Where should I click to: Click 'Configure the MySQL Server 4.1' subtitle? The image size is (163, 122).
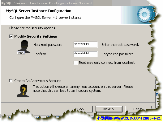pyautogui.click(x=46, y=18)
